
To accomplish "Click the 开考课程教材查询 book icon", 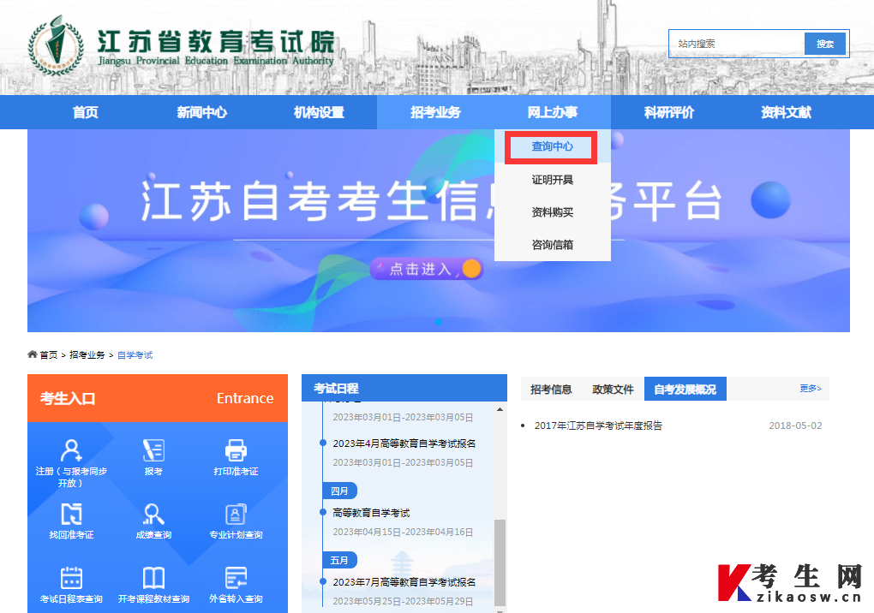I will [153, 578].
